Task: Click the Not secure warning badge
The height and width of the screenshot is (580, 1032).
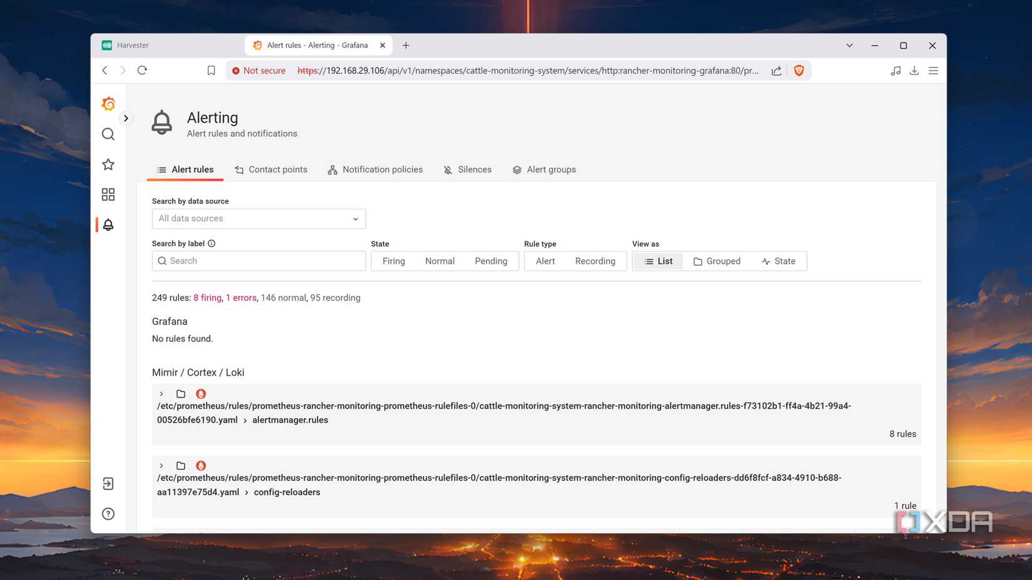Action: pyautogui.click(x=259, y=71)
